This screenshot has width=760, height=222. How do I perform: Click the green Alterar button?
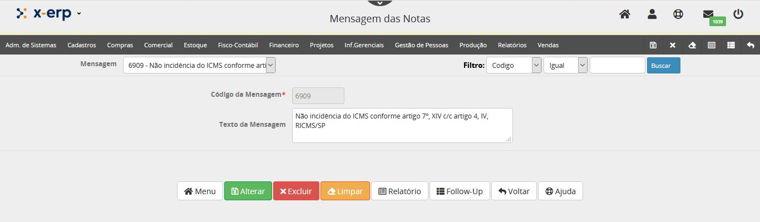click(248, 191)
